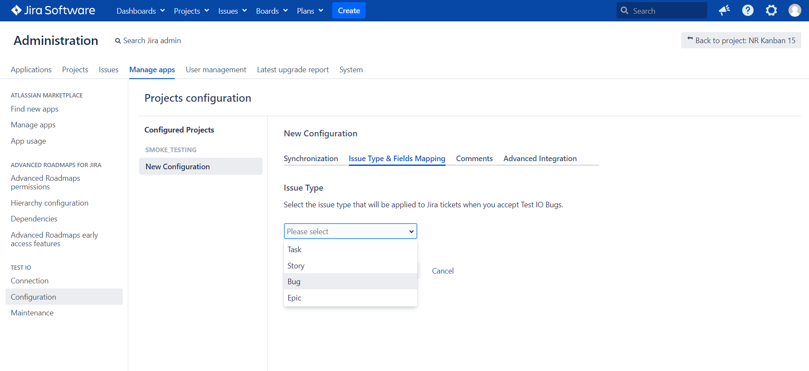The width and height of the screenshot is (809, 371).
Task: Open Hierarchy configuration
Action: click(x=50, y=203)
